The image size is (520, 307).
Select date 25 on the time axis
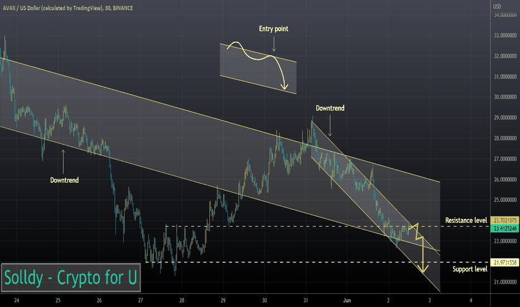58,300
